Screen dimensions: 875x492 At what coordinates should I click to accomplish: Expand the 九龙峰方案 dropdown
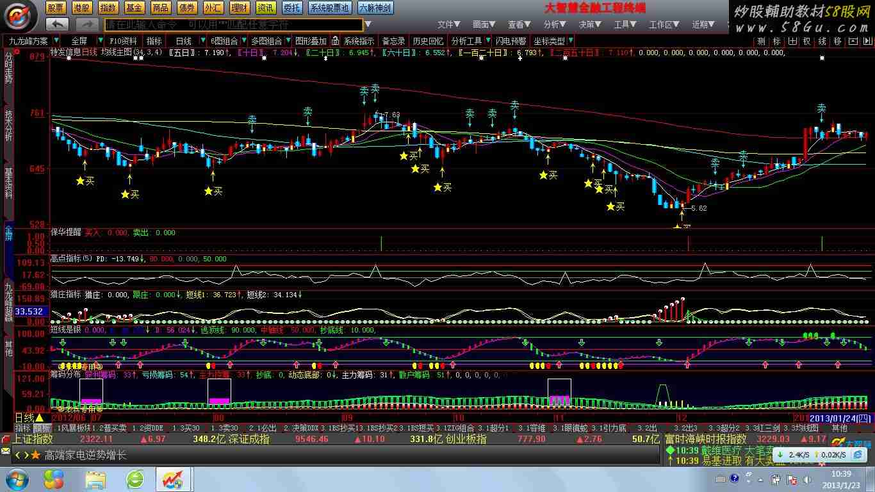[x=58, y=41]
